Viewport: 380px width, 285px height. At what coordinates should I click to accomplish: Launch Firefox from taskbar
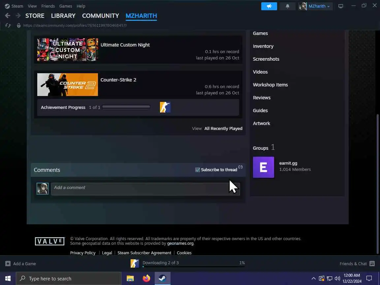pos(146,278)
